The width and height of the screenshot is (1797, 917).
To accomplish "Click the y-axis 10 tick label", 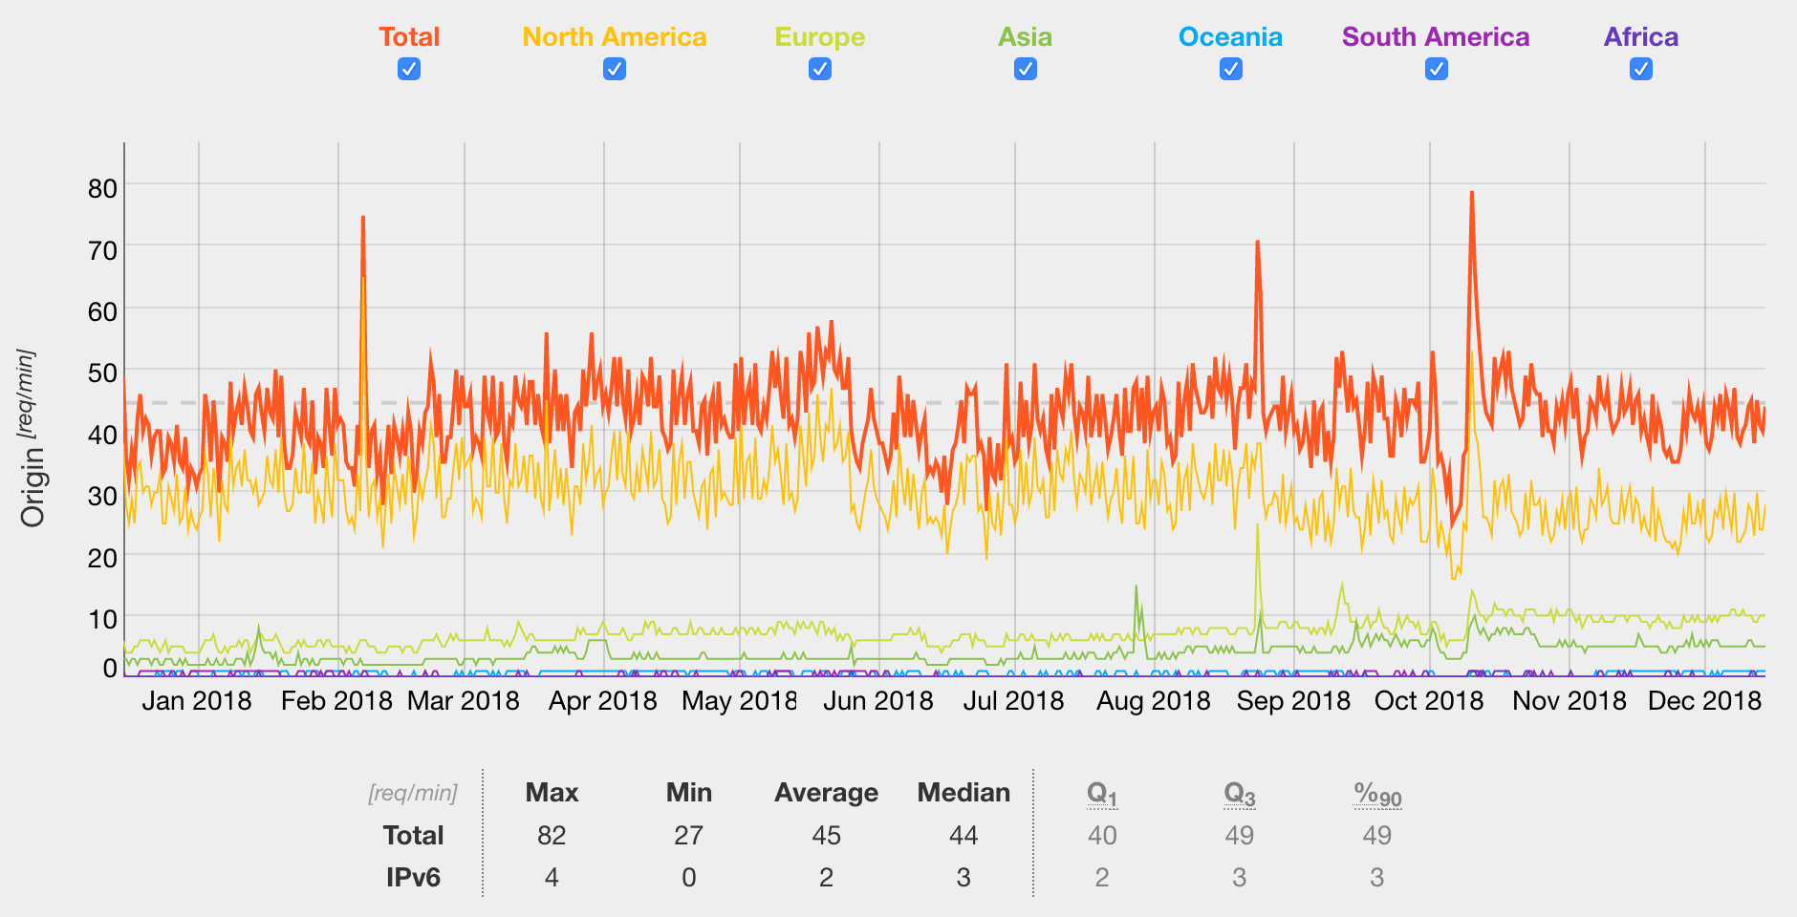I will point(102,619).
